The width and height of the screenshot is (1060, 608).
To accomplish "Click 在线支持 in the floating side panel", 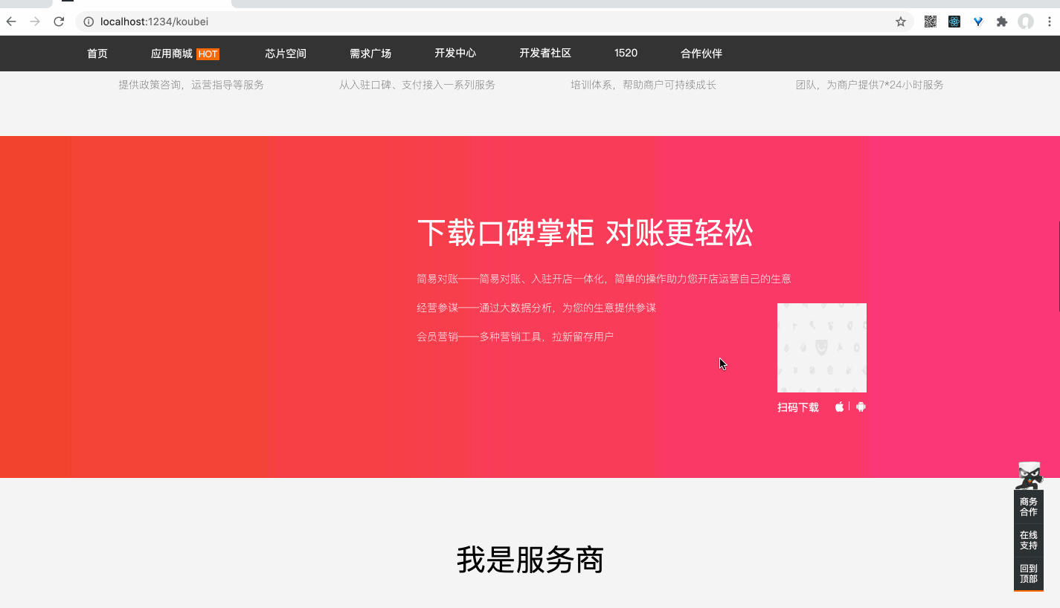I will click(1029, 540).
